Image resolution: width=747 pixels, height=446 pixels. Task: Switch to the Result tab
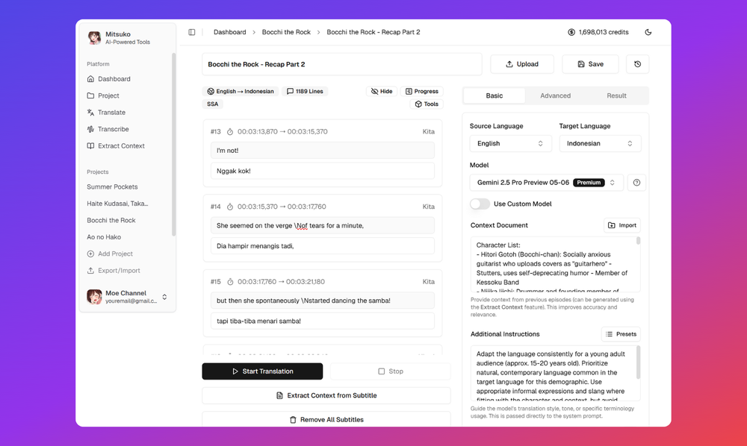click(x=616, y=95)
